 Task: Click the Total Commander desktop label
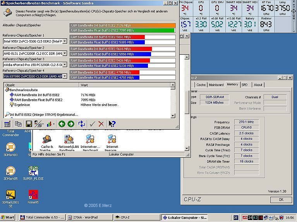[10, 133]
